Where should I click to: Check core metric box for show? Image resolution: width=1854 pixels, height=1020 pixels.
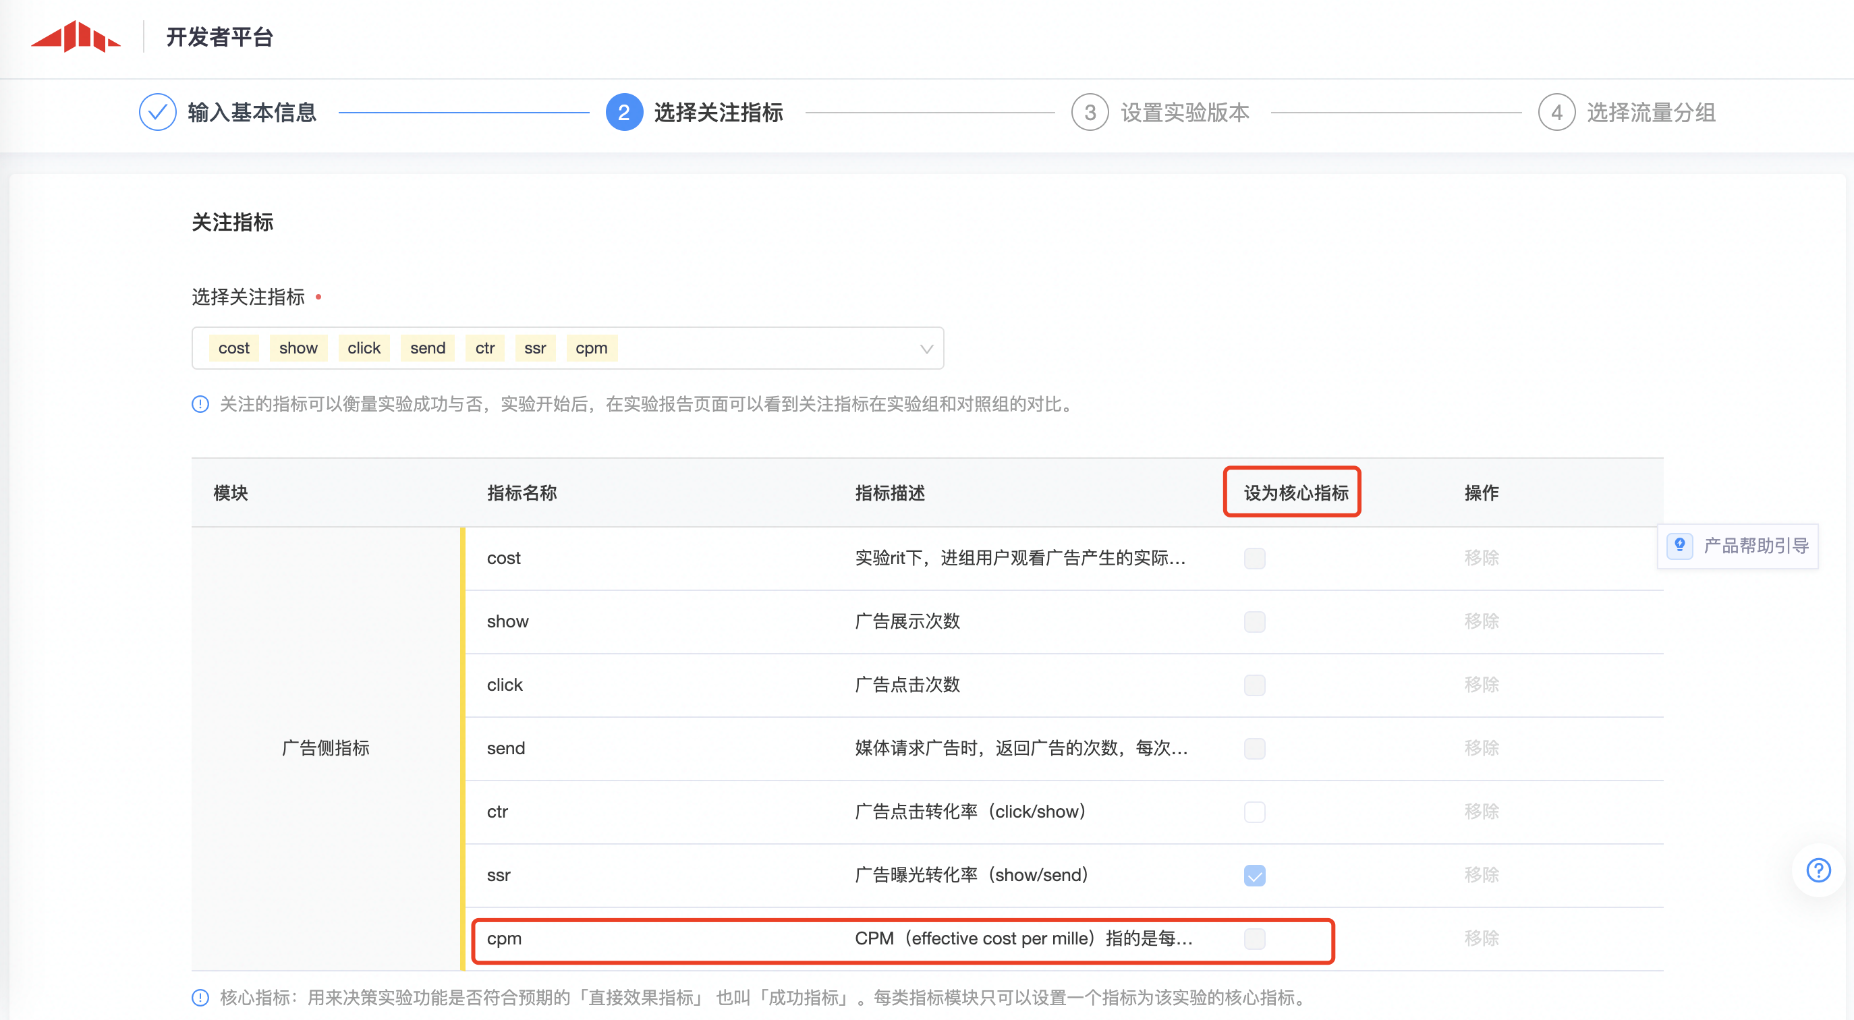coord(1254,622)
